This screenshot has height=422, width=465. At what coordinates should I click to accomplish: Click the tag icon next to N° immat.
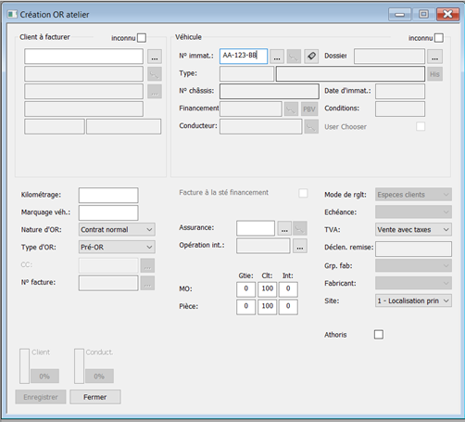[x=311, y=57]
